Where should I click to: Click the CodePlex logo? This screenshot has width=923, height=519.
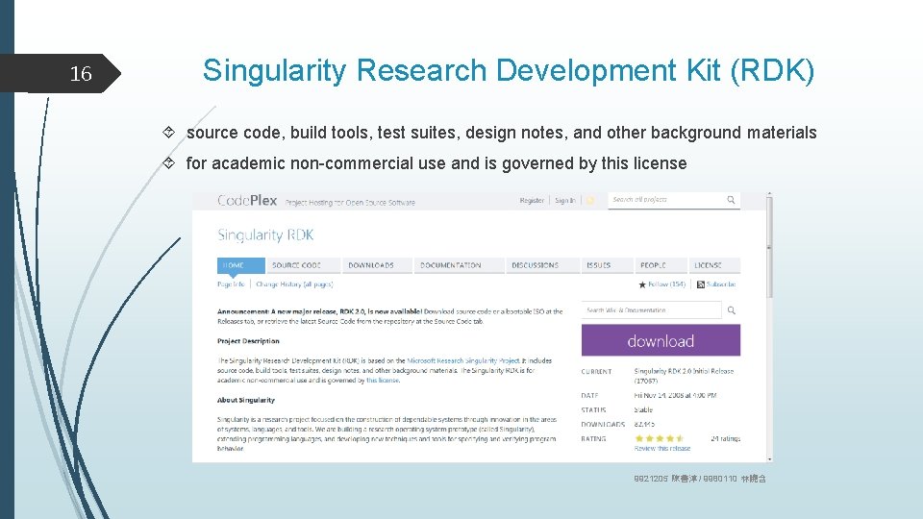tap(247, 201)
